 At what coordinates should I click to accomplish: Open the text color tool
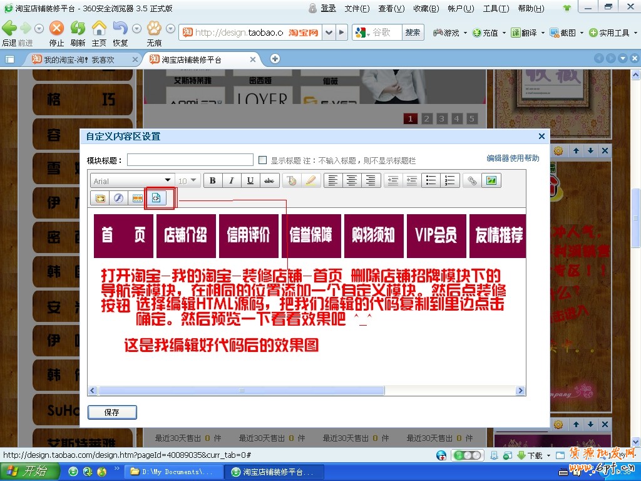[x=292, y=180]
